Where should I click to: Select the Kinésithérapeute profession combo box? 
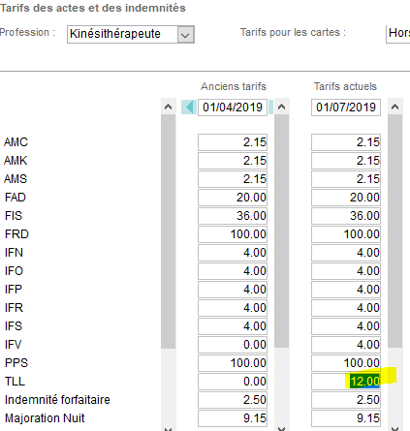click(x=131, y=34)
